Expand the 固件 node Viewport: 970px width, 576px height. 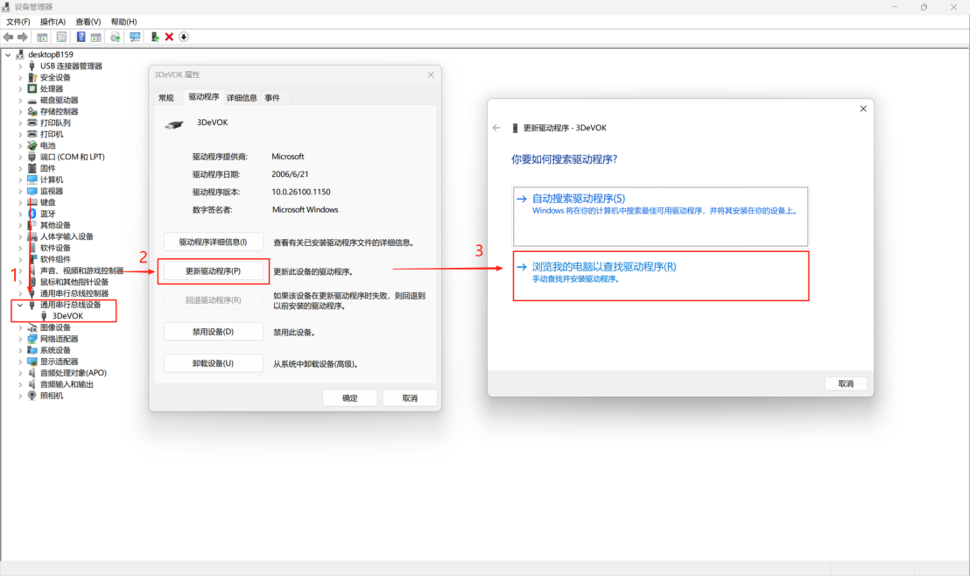point(20,168)
